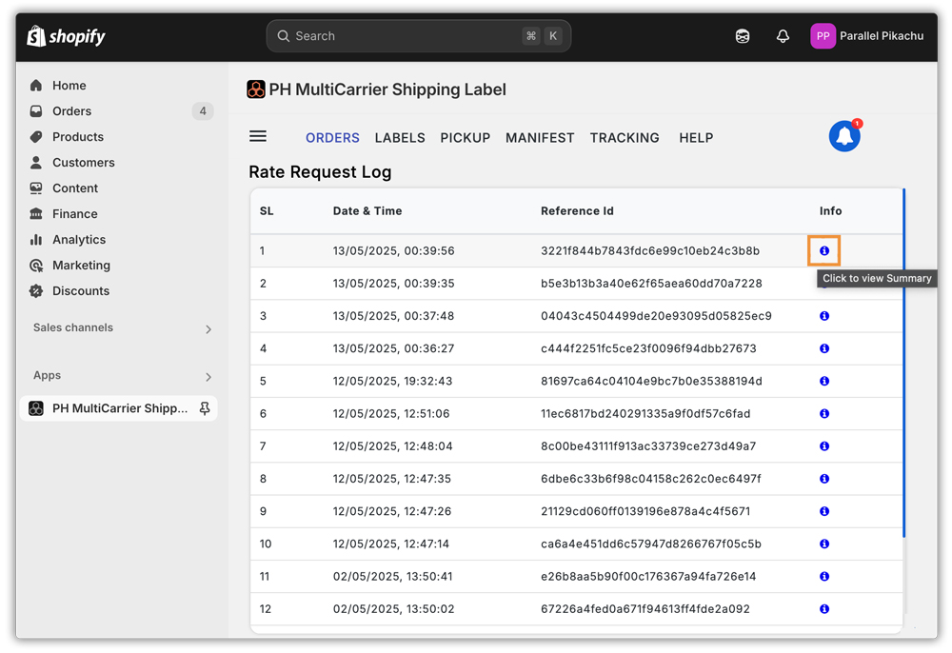Image resolution: width=952 pixels, height=653 pixels.
Task: Click the SL column header
Action: [267, 211]
